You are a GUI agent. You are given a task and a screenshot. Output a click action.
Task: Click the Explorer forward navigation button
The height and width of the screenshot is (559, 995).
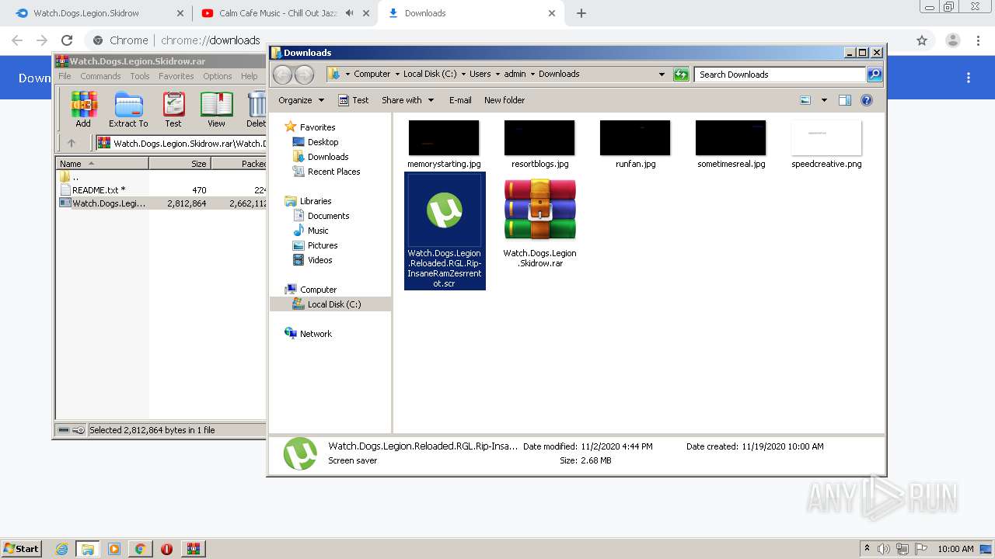[305, 75]
